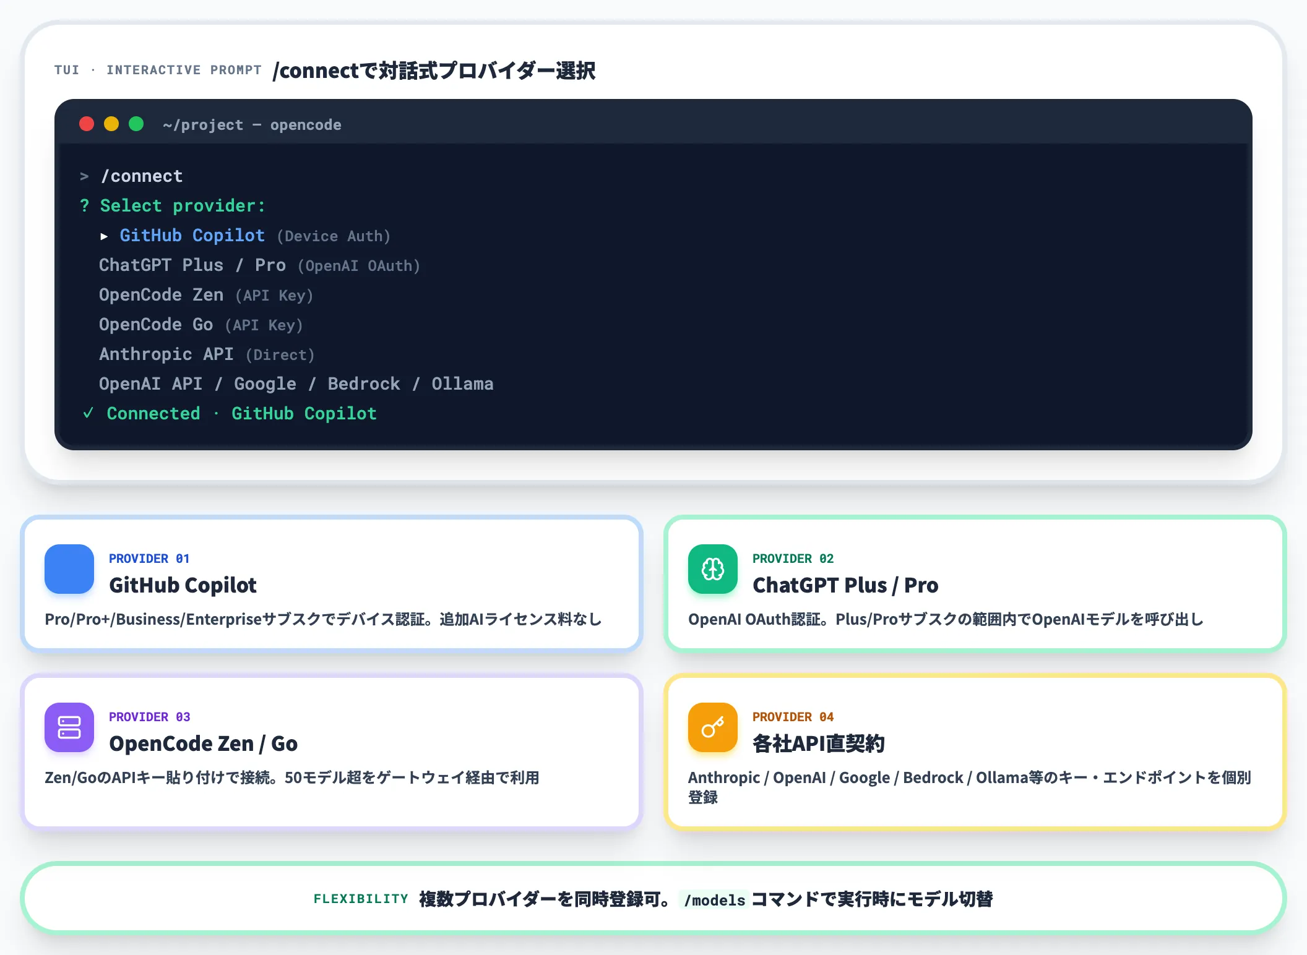The height and width of the screenshot is (955, 1307).
Task: Click the orange key API icon
Action: point(713,727)
